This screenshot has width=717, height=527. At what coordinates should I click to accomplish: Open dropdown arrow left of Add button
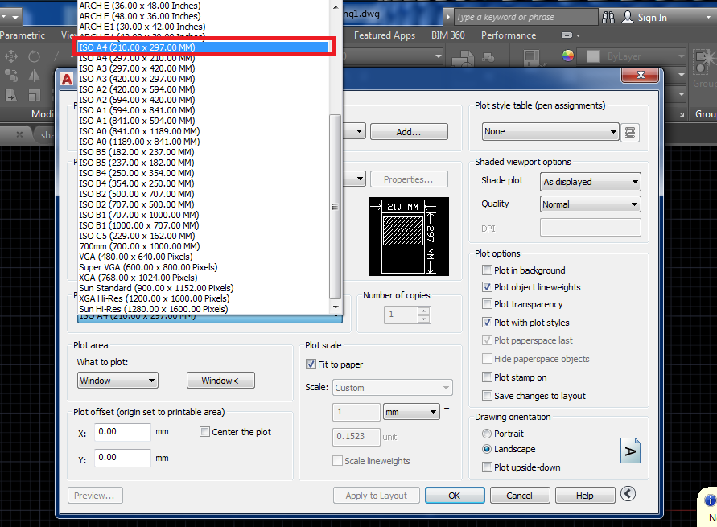click(x=359, y=132)
